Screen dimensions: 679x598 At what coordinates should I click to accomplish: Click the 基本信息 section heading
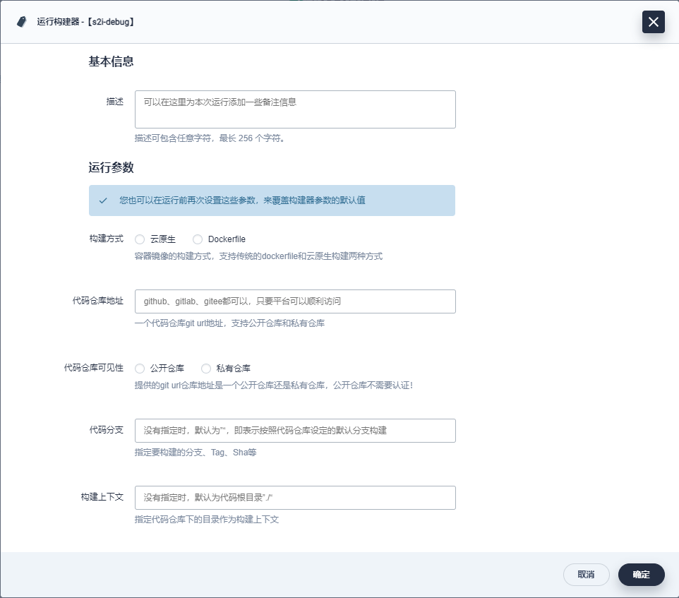[111, 61]
